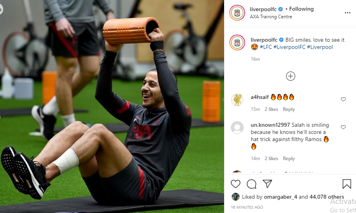Open omargaber_4's profile from likes
The image size is (356, 213).
[x=281, y=197]
